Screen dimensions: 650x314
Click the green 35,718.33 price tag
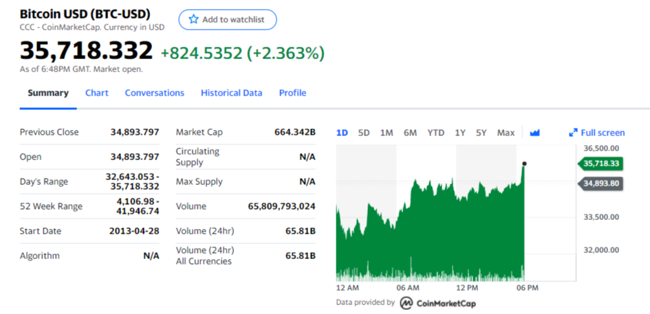point(600,164)
